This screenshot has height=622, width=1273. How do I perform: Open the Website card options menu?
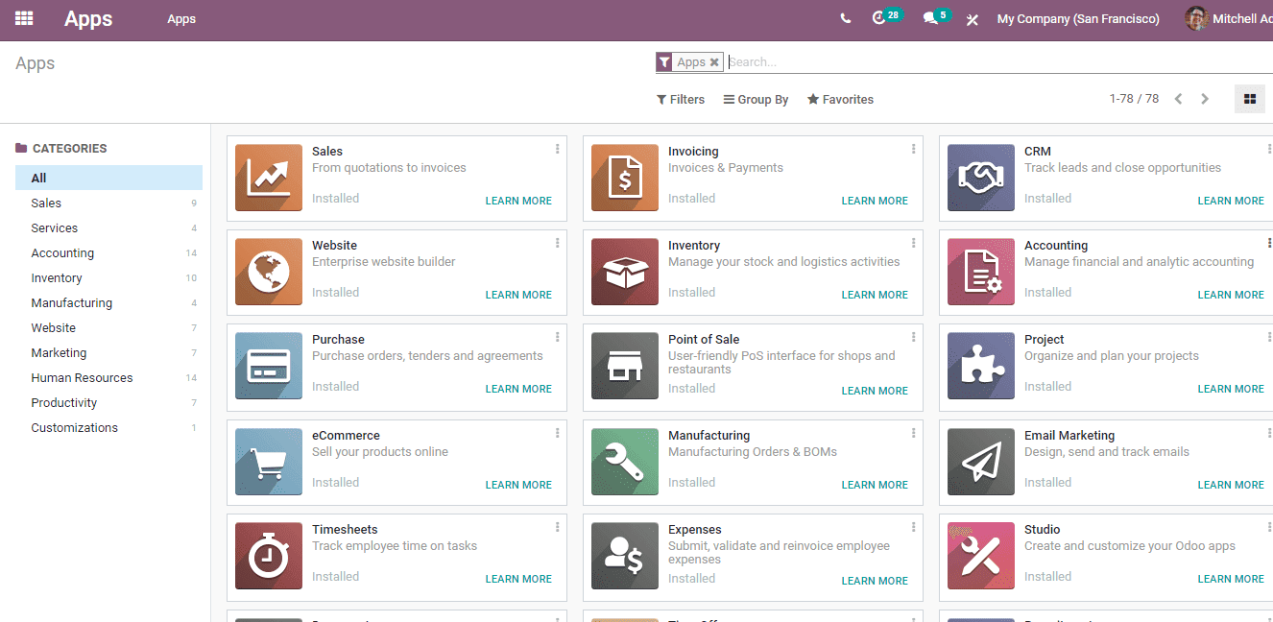(x=557, y=243)
